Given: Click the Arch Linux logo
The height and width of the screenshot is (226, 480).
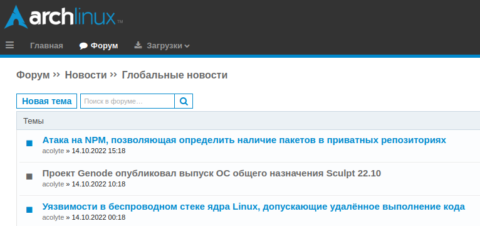Looking at the screenshot, I should tap(63, 18).
